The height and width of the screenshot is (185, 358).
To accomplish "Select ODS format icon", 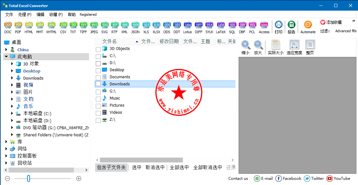I will click(x=167, y=27).
